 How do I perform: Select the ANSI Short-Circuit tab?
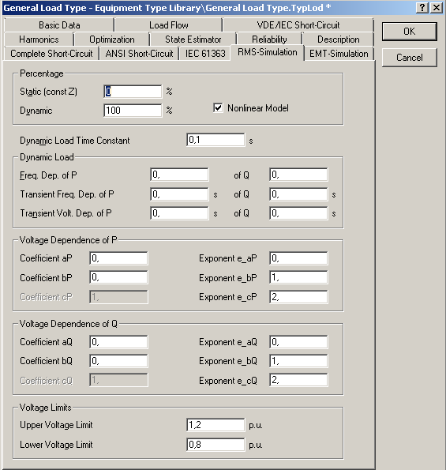pyautogui.click(x=139, y=54)
